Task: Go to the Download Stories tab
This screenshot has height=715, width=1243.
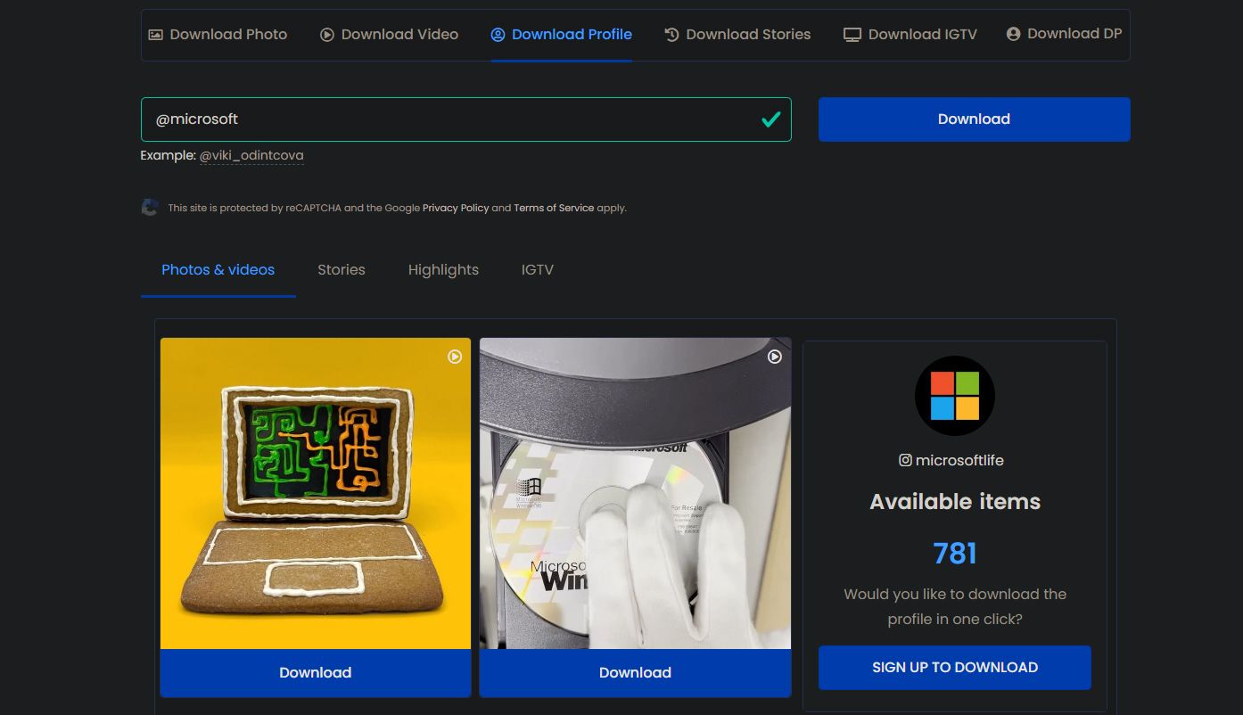Action: point(737,35)
